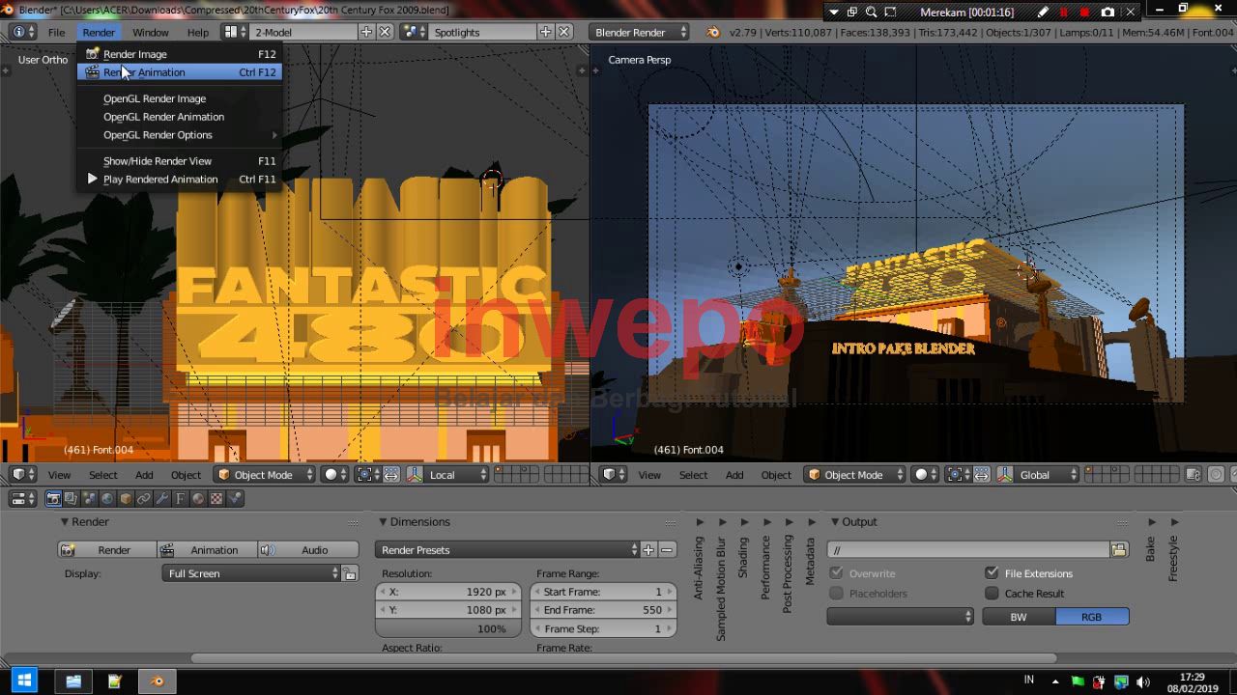Image resolution: width=1237 pixels, height=695 pixels.
Task: Open the Texture properties checkerboard tab
Action: (x=216, y=499)
